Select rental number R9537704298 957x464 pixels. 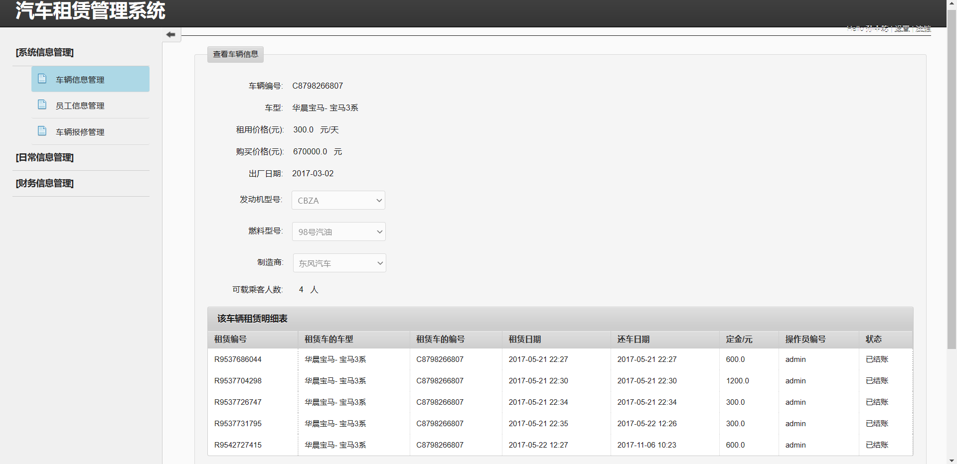pos(238,381)
